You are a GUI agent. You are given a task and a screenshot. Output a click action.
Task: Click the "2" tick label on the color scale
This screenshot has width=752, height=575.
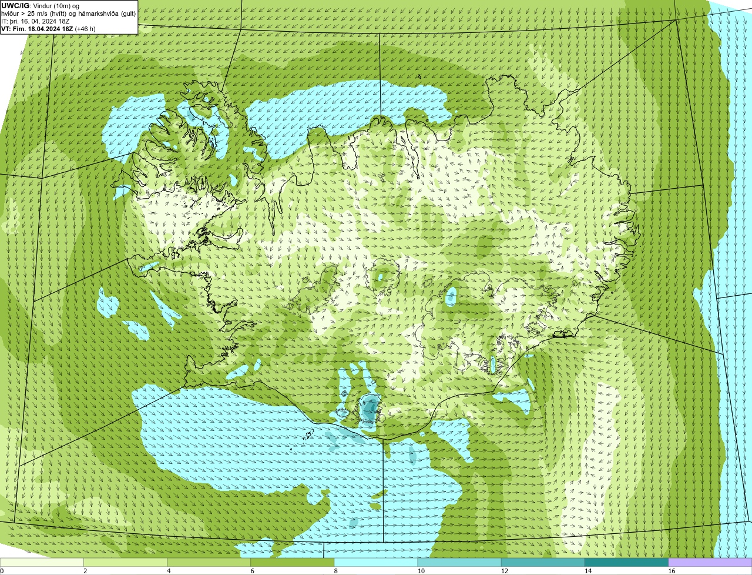pyautogui.click(x=85, y=571)
